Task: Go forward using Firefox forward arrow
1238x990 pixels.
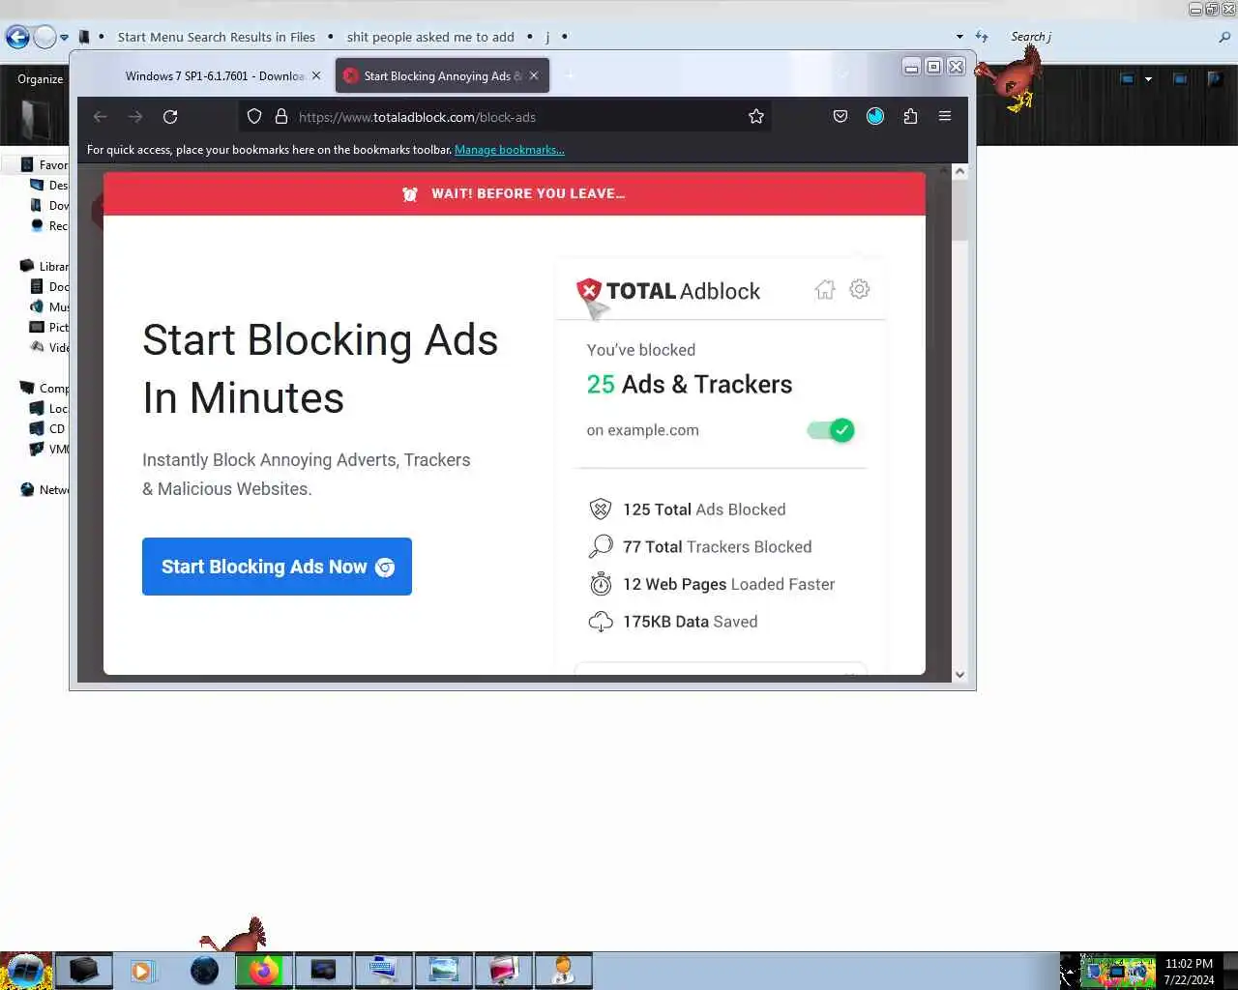Action: pyautogui.click(x=135, y=117)
